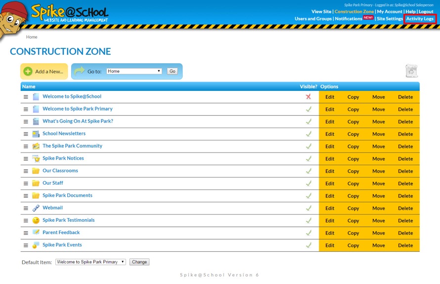Open Site Settings menu item
440x284 pixels.
(390, 18)
